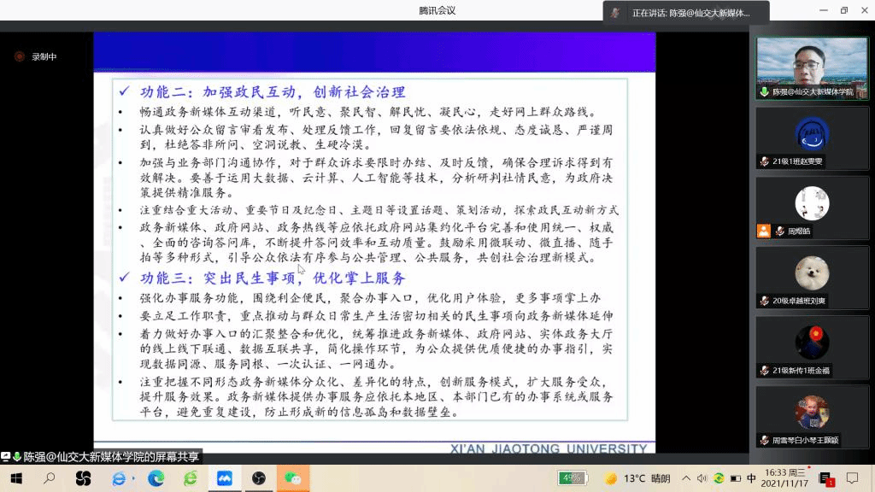
Task: Open the taskbar search magnifier
Action: (48, 478)
